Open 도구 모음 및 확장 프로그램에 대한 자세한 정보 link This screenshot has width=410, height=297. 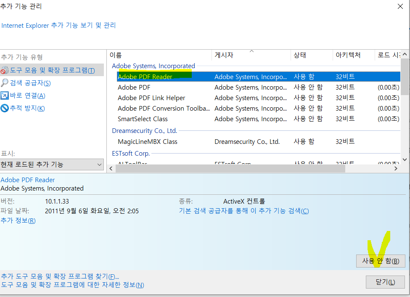73,285
